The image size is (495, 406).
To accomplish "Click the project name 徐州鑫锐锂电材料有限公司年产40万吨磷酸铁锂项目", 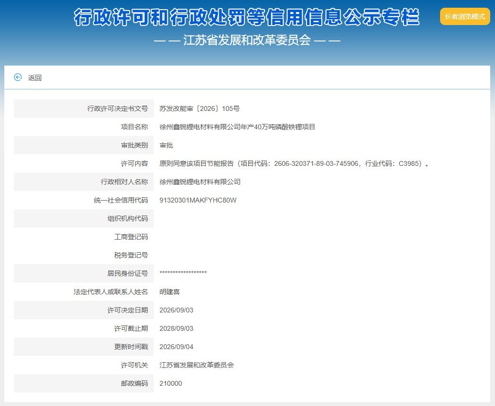I will click(x=238, y=127).
